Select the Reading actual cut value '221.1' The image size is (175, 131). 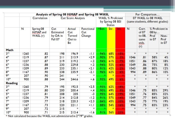tap(74, 105)
